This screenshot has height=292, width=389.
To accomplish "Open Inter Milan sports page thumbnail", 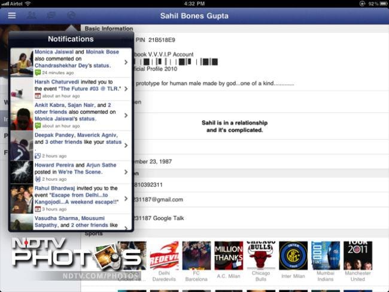I will click(293, 255).
